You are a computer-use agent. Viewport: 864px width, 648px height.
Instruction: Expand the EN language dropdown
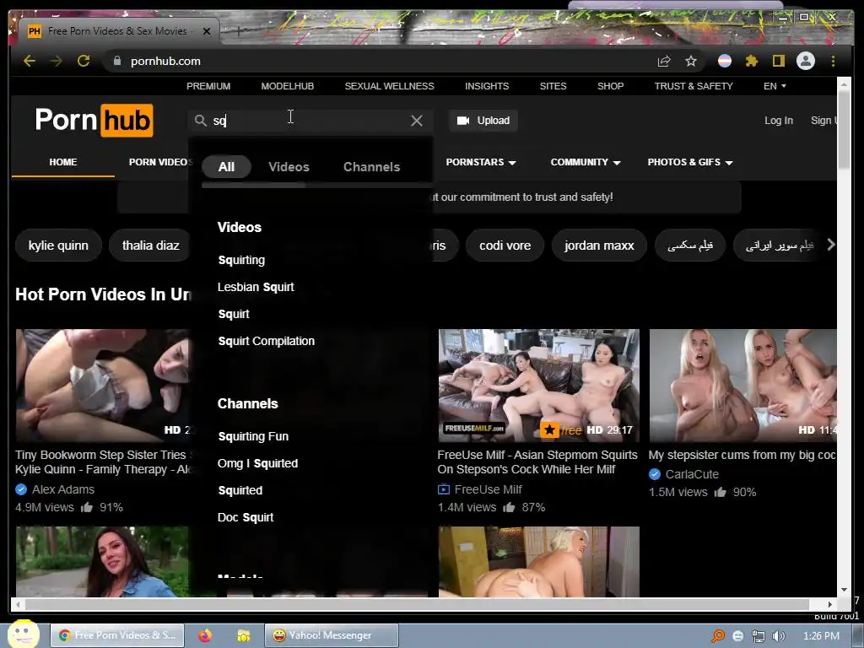click(x=775, y=86)
